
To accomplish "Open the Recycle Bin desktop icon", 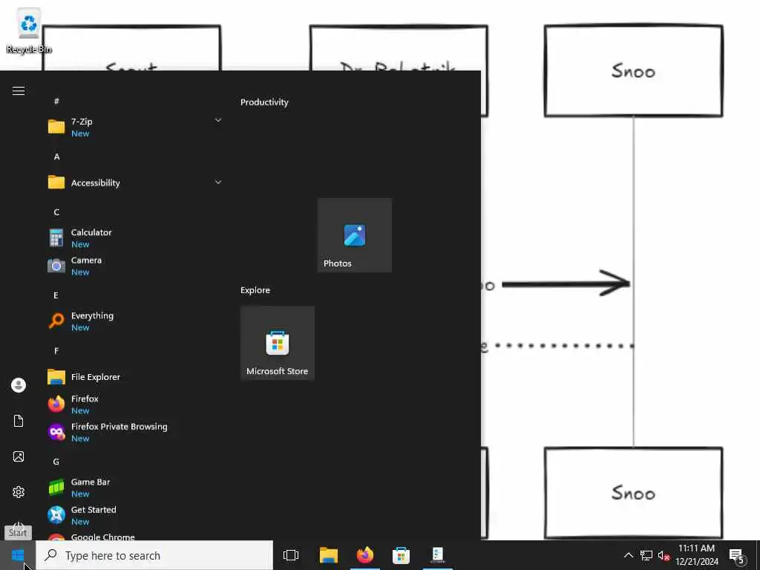I will click(x=29, y=31).
